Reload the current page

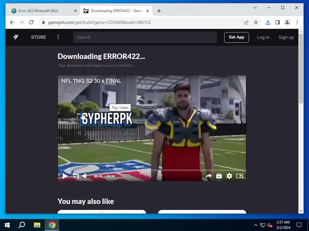(31, 22)
